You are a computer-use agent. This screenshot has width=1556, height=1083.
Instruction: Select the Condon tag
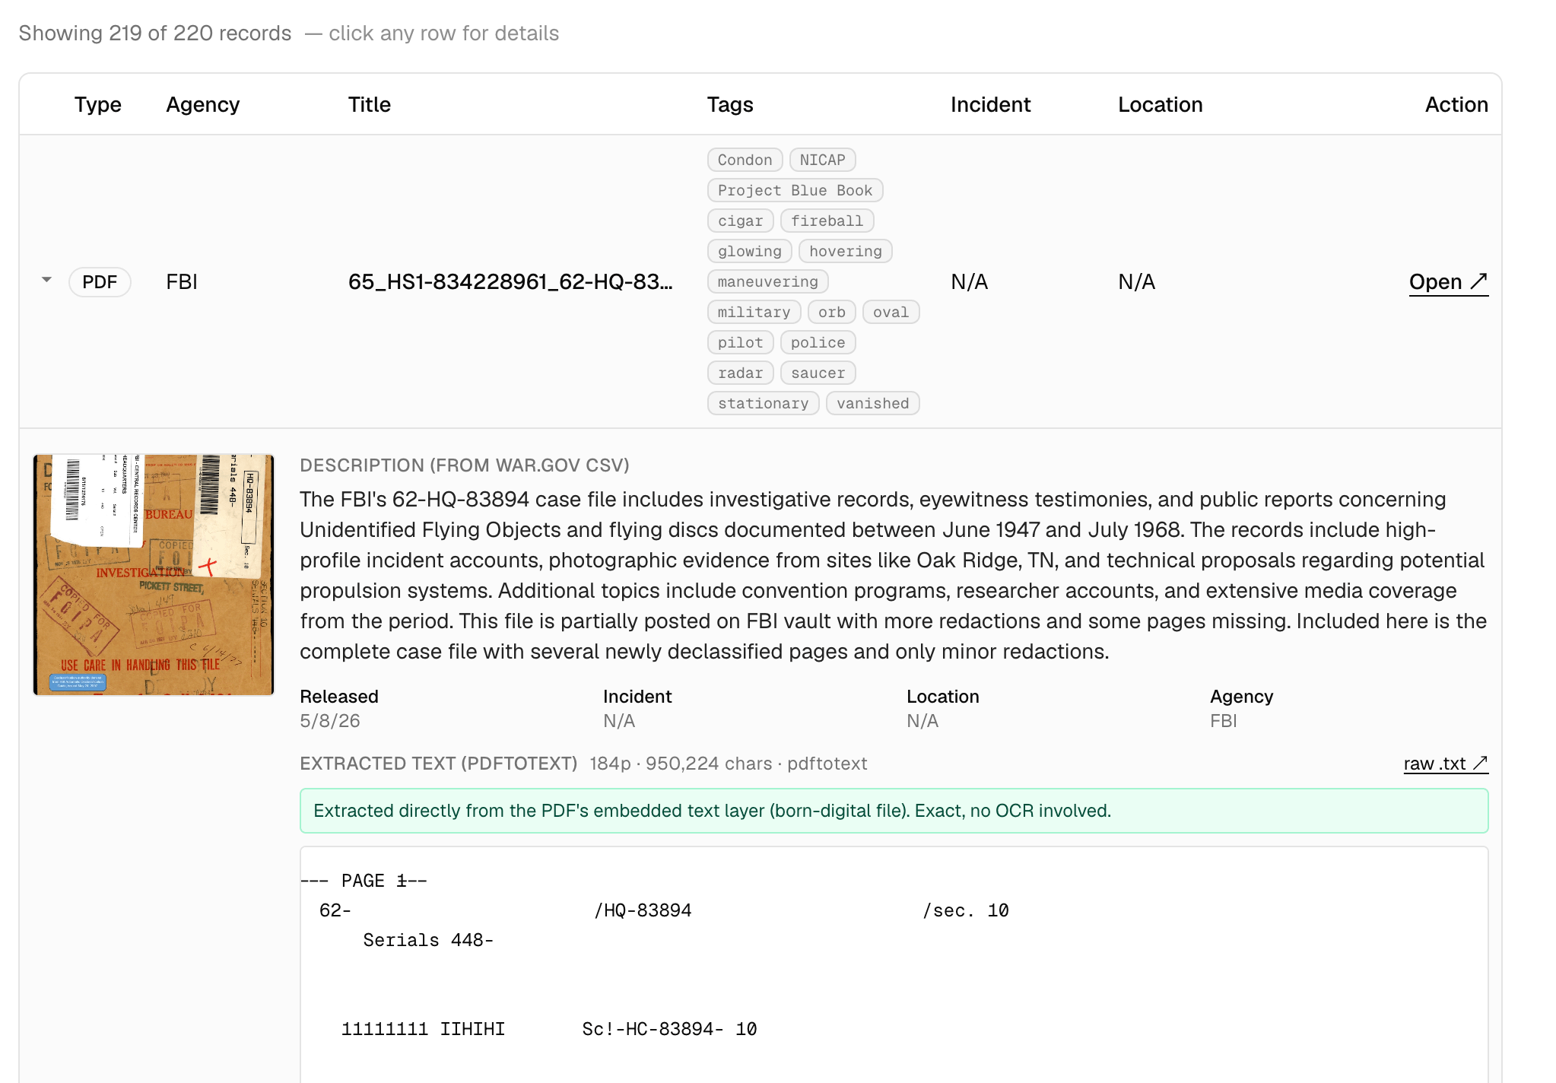[745, 160]
